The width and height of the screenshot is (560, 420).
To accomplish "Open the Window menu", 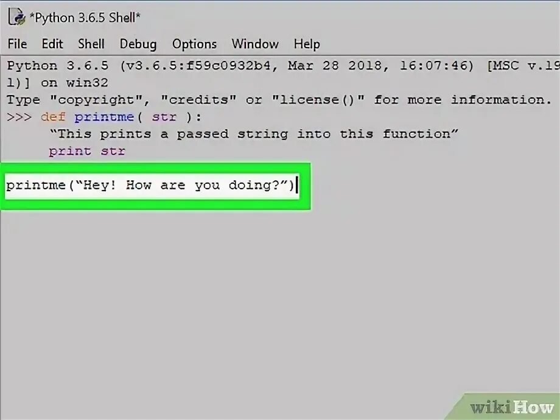I will tap(255, 44).
